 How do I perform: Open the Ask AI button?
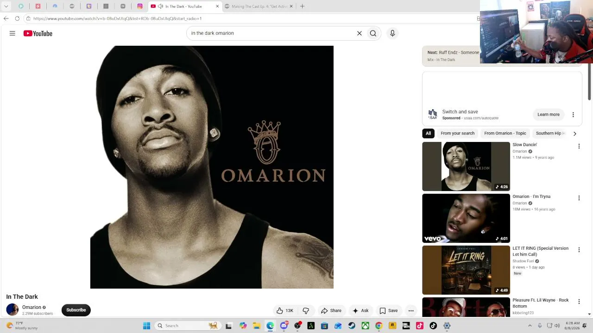360,311
